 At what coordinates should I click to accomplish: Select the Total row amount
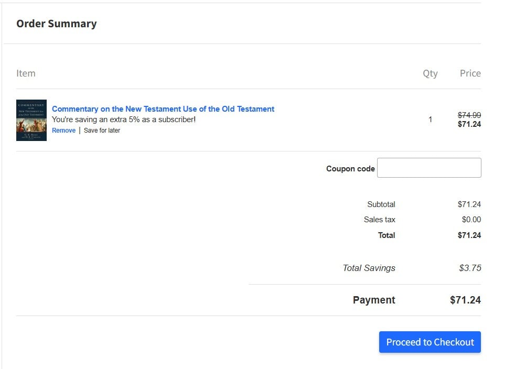pyautogui.click(x=470, y=235)
